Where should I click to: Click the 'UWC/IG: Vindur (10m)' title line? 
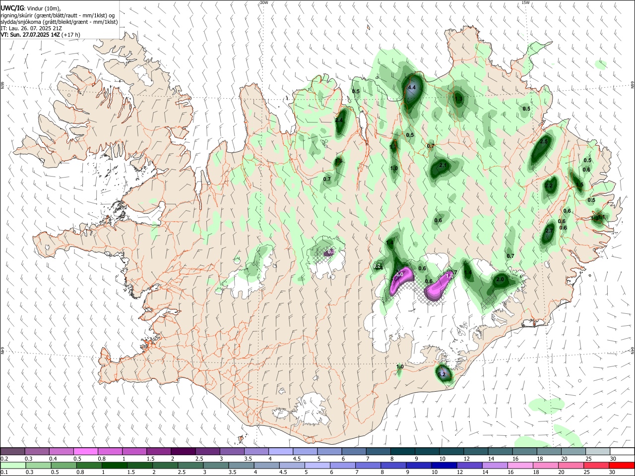[31, 8]
